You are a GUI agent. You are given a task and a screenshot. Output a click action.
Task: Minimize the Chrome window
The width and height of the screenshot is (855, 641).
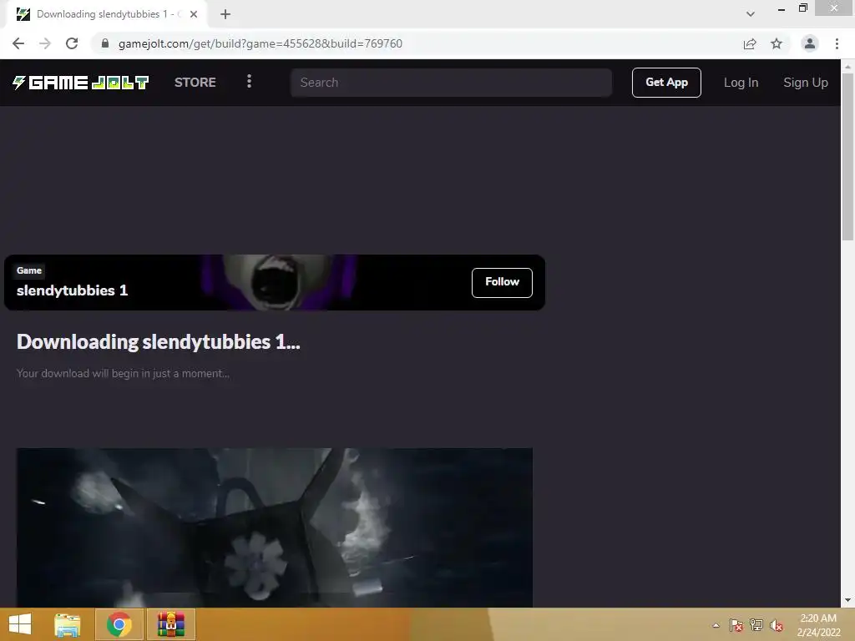point(781,8)
